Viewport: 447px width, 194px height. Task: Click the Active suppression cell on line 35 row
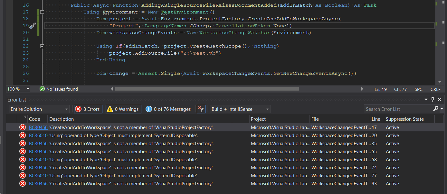coord(392,144)
